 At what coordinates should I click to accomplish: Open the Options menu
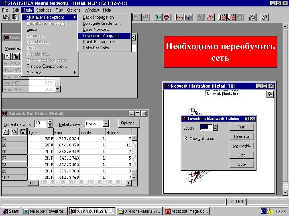[x=73, y=10]
